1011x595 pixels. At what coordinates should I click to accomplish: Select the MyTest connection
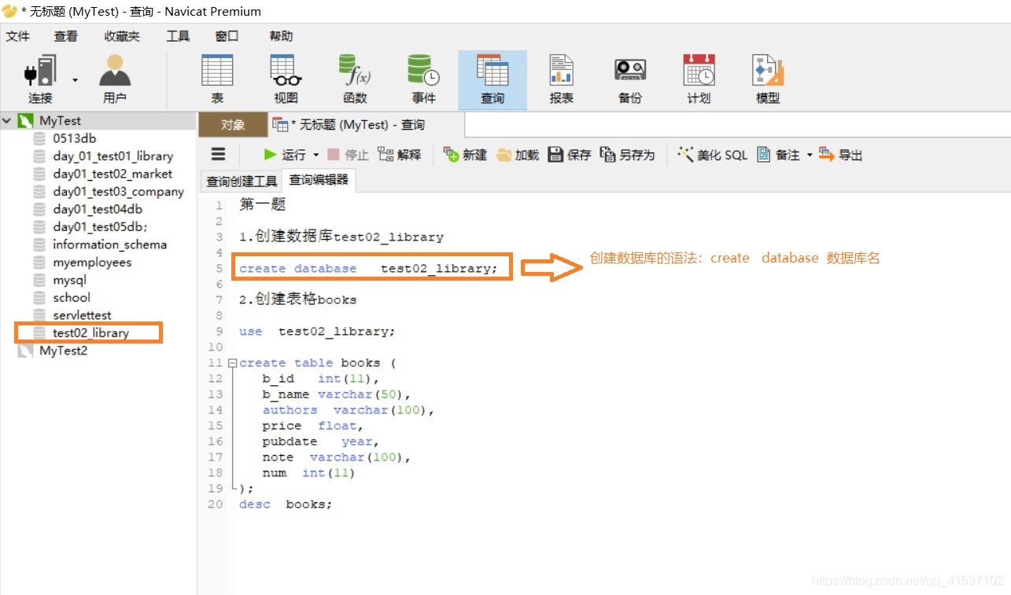[60, 121]
